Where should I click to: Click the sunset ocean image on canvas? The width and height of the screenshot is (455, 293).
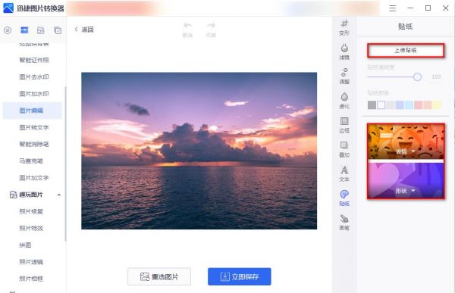click(199, 151)
